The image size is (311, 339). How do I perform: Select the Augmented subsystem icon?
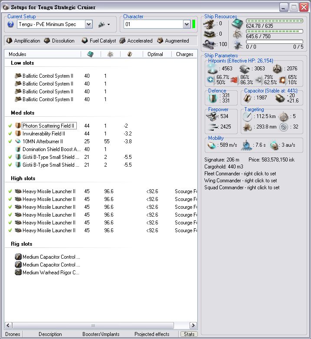[160, 41]
